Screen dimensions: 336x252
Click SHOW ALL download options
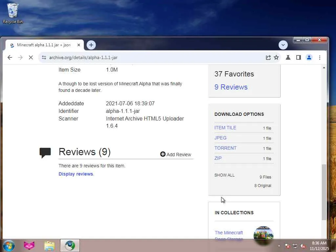point(224,175)
